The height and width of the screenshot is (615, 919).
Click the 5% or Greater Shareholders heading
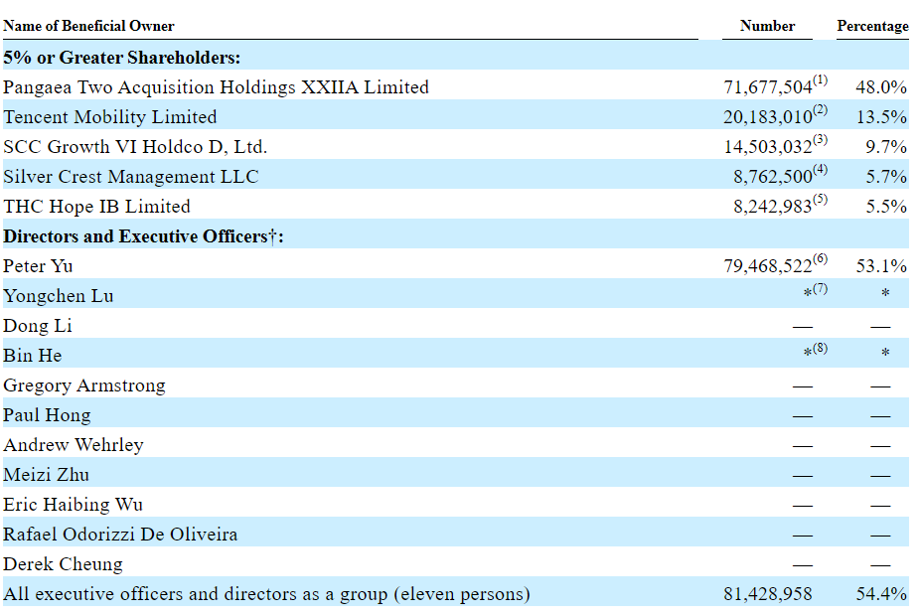(x=122, y=58)
